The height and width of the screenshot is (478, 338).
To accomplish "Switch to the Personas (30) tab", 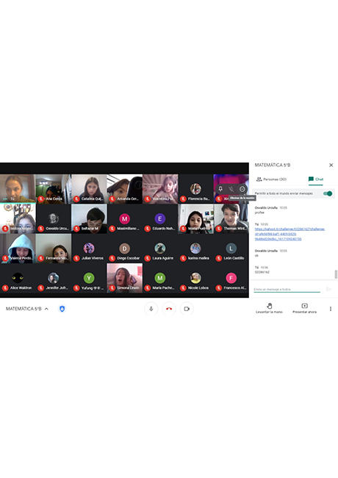I will tap(271, 179).
